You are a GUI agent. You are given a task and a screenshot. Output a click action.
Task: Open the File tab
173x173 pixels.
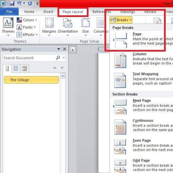click(x=9, y=12)
